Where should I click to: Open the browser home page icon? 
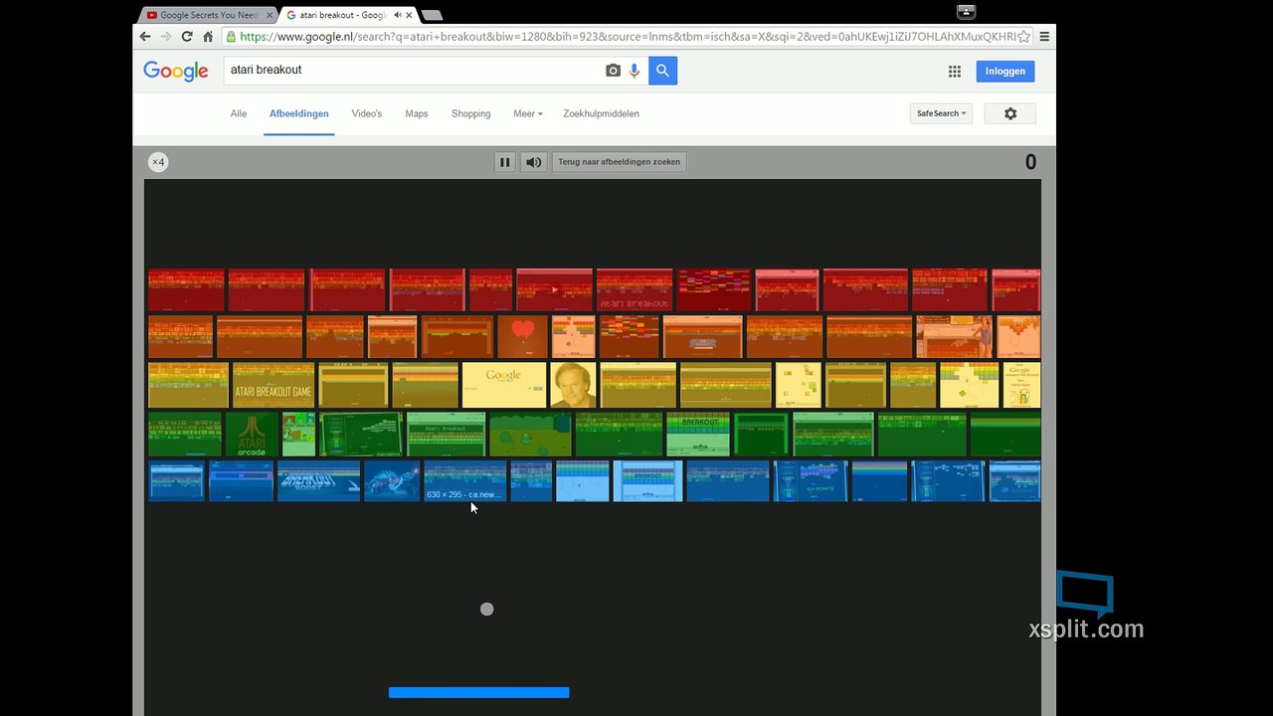[208, 37]
